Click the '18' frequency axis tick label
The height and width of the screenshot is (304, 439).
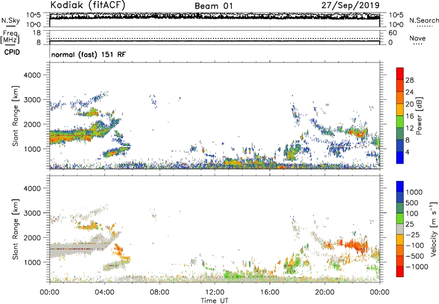click(x=37, y=33)
